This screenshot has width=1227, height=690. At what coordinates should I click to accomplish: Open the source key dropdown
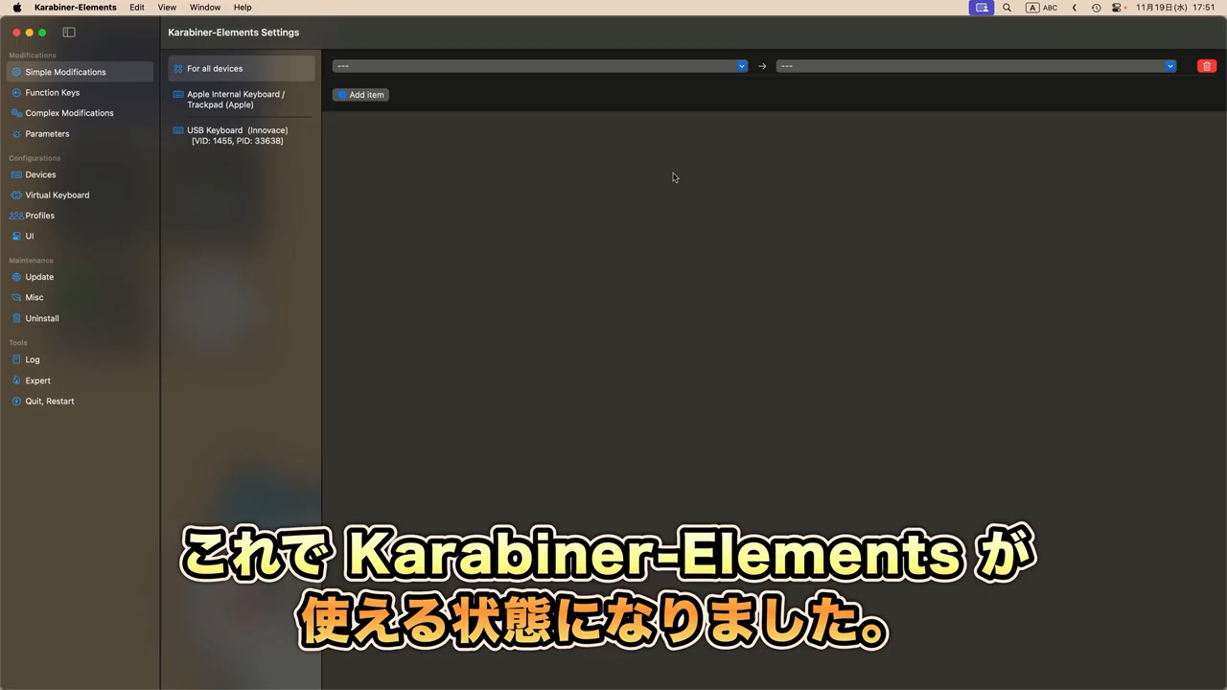pyautogui.click(x=540, y=66)
